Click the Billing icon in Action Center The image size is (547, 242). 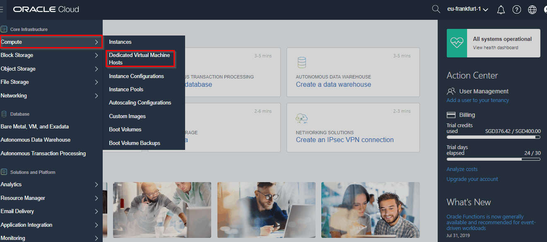[x=451, y=114]
